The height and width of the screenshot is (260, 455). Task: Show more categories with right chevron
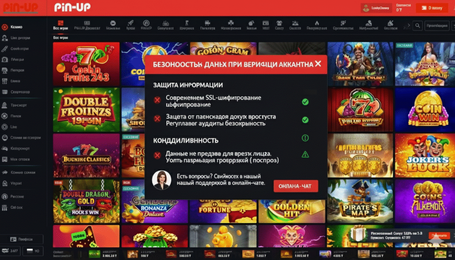click(409, 25)
